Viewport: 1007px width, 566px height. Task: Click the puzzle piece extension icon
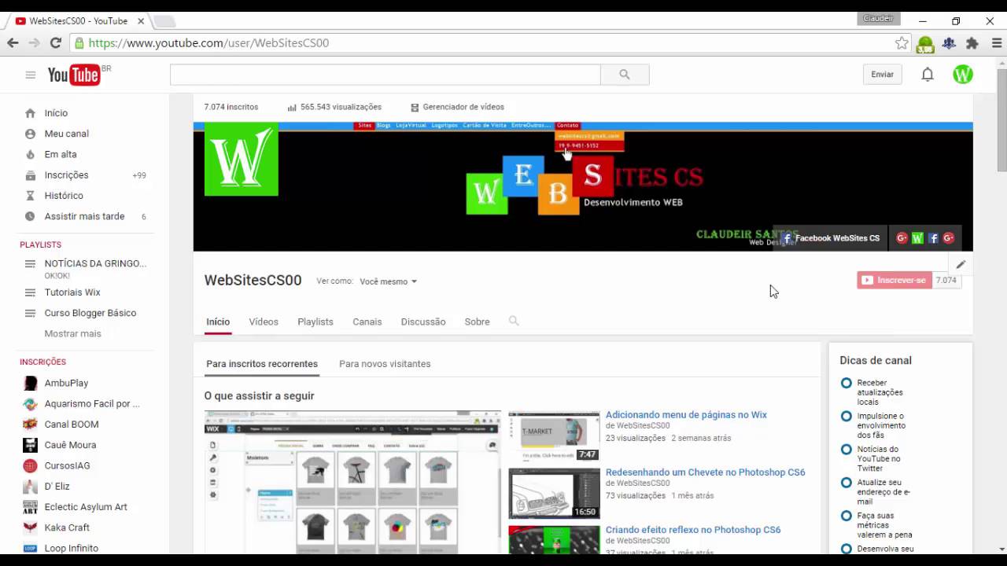972,43
